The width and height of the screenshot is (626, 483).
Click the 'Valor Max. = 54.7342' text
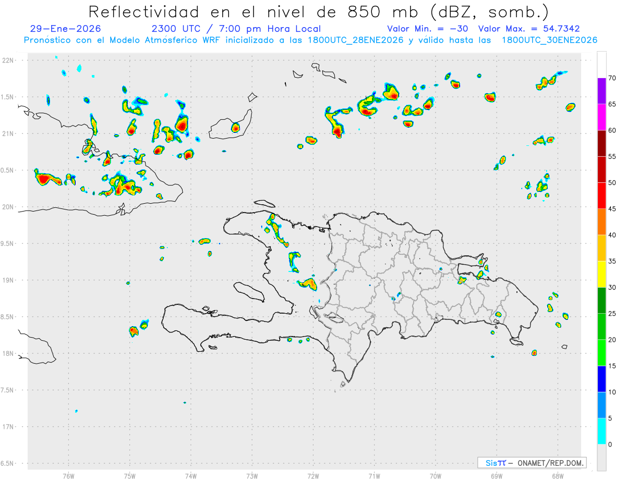coord(529,29)
